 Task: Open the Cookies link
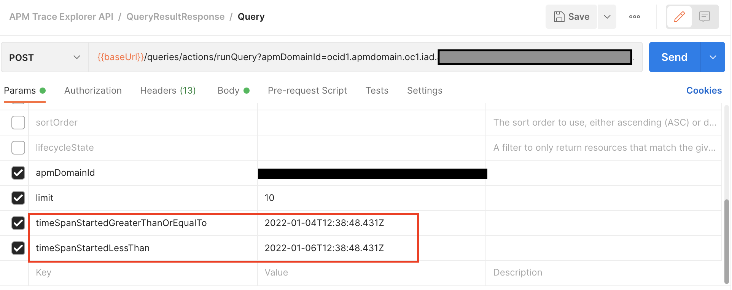(x=704, y=91)
